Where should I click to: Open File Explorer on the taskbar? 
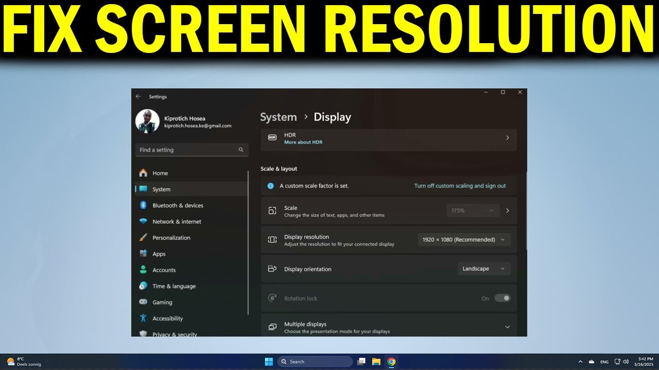(376, 362)
